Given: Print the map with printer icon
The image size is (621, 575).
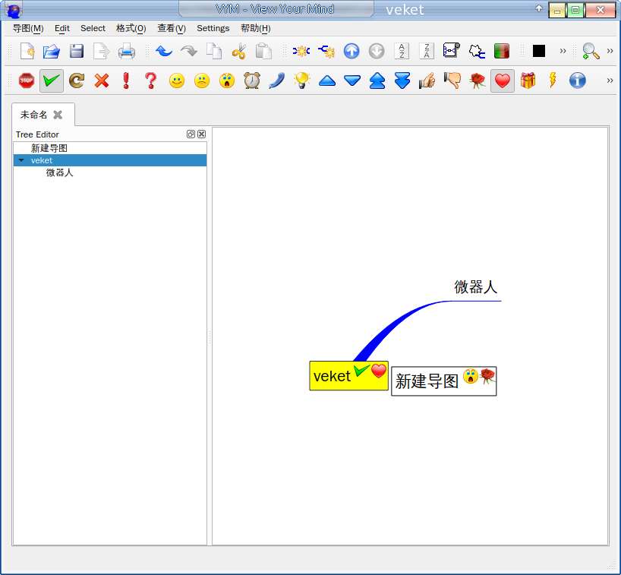Looking at the screenshot, I should tap(127, 51).
